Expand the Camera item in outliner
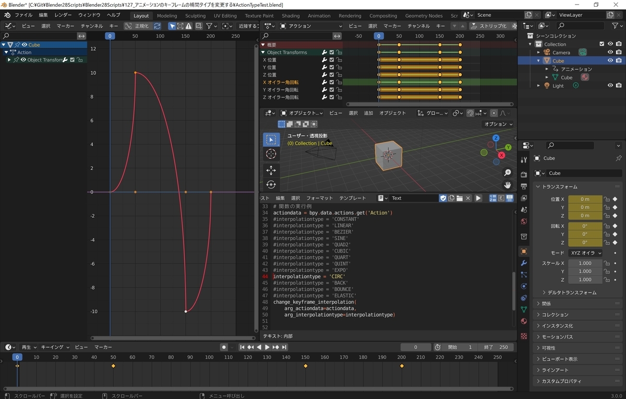The height and width of the screenshot is (399, 626). [x=539, y=53]
